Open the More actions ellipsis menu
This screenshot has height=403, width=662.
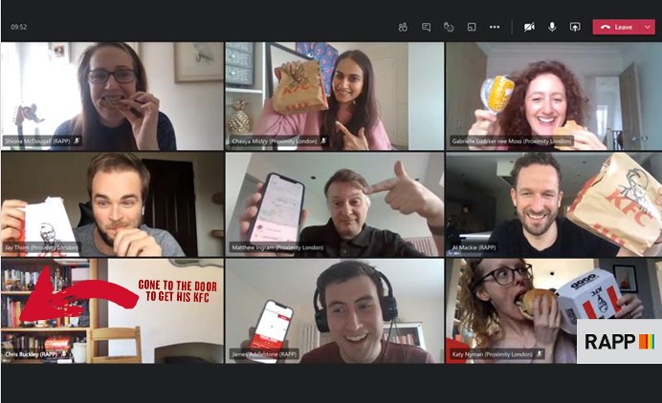(495, 27)
